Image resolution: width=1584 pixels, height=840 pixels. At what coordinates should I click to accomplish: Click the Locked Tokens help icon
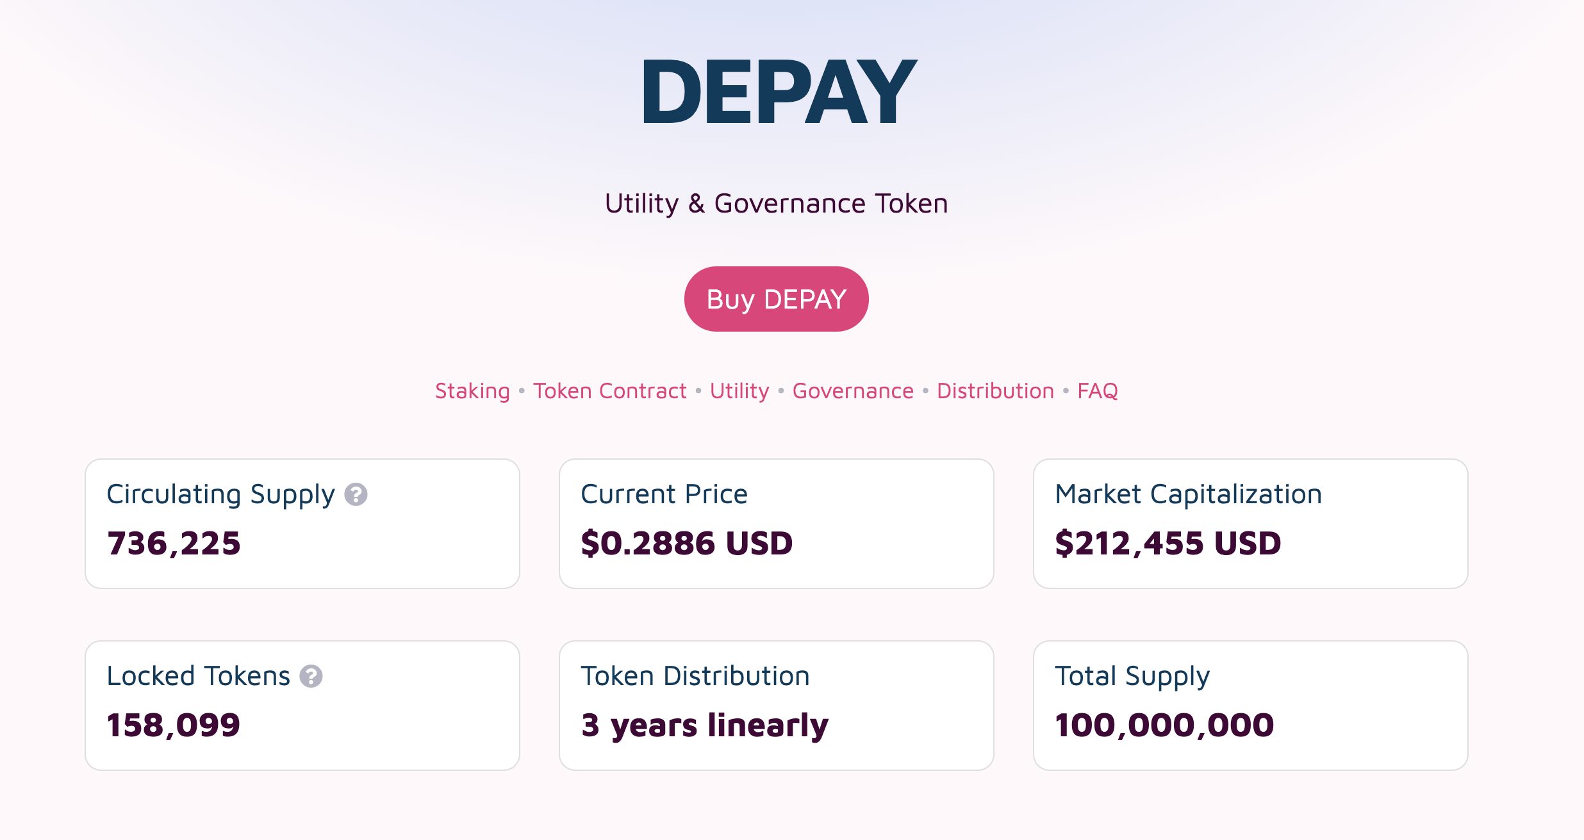point(311,676)
